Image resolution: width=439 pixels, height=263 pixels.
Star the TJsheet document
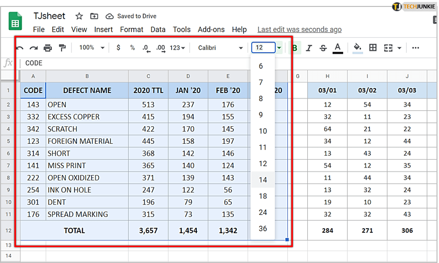tap(79, 16)
